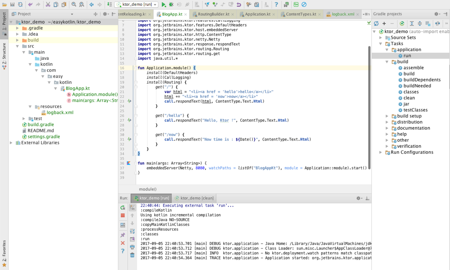Click the Cut scissors icon
The image size is (450, 270).
pos(48,5)
